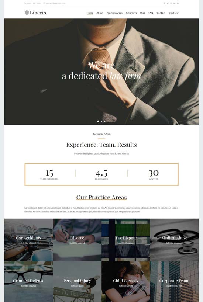Click the Buy Now link

pos(173,13)
